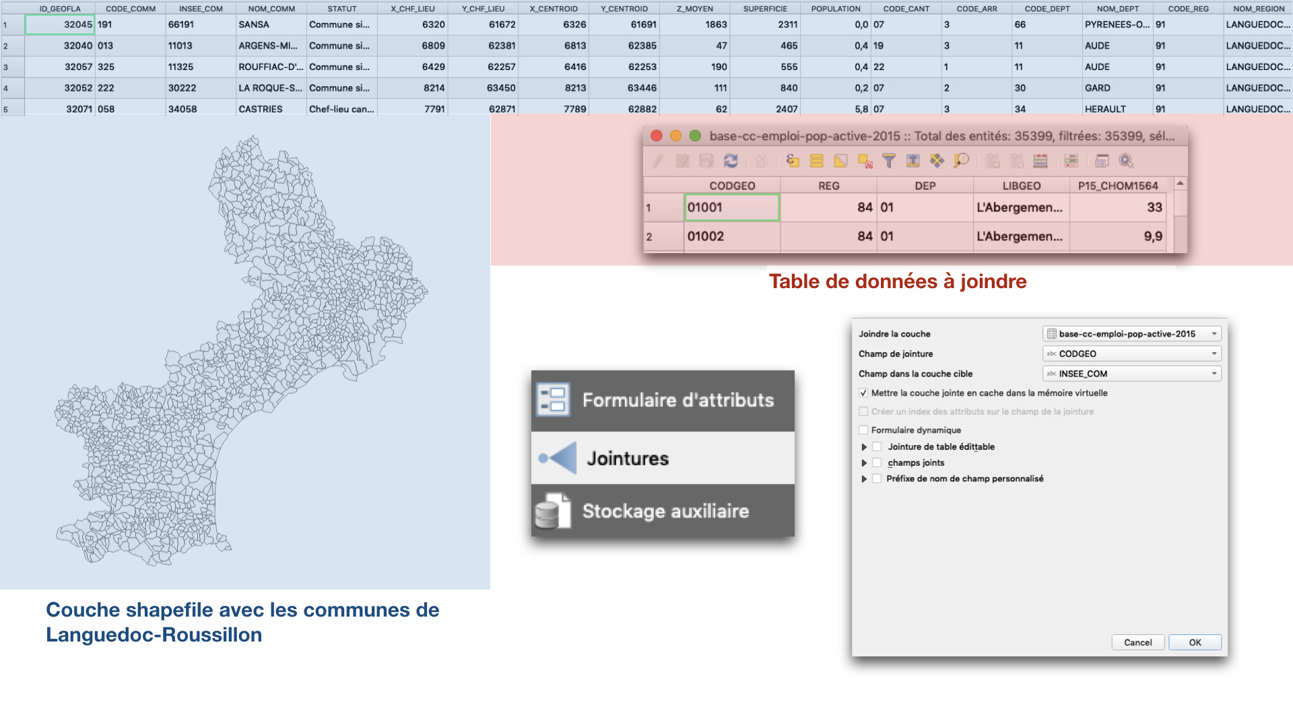The height and width of the screenshot is (727, 1293).
Task: Click select by expression icon
Action: pos(793,161)
